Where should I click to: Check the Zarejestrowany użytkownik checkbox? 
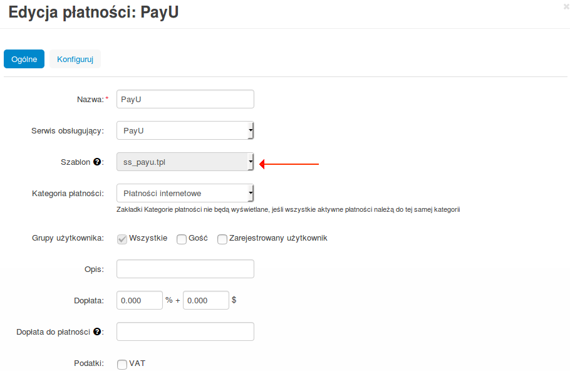[222, 239]
